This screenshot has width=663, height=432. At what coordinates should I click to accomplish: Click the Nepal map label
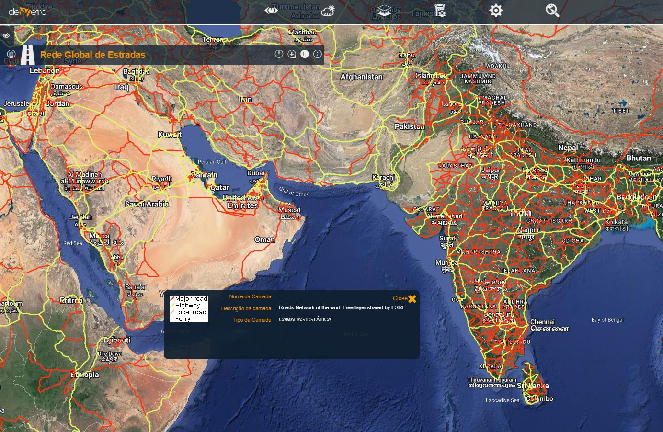point(568,148)
